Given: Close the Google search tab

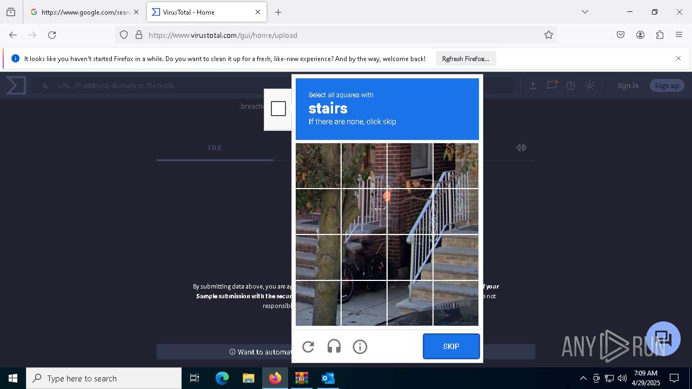Looking at the screenshot, I should pyautogui.click(x=136, y=12).
